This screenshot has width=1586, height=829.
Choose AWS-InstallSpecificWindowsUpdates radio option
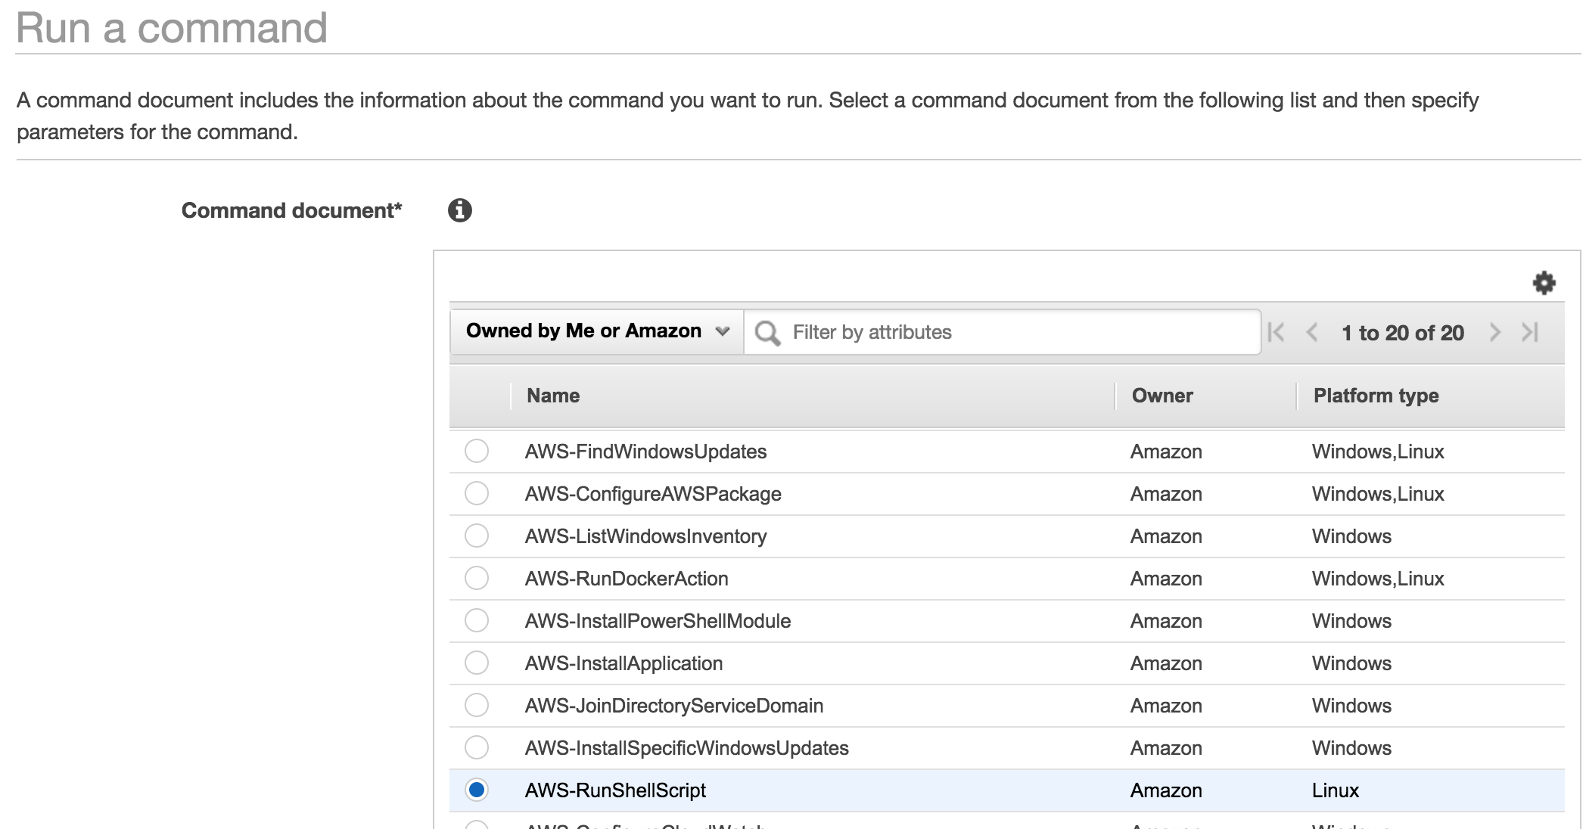tap(477, 747)
